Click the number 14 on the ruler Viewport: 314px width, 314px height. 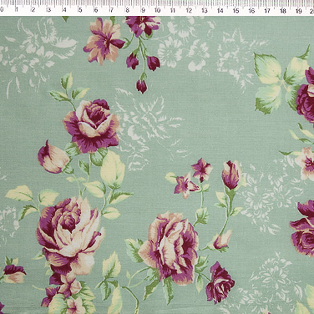[220, 11]
